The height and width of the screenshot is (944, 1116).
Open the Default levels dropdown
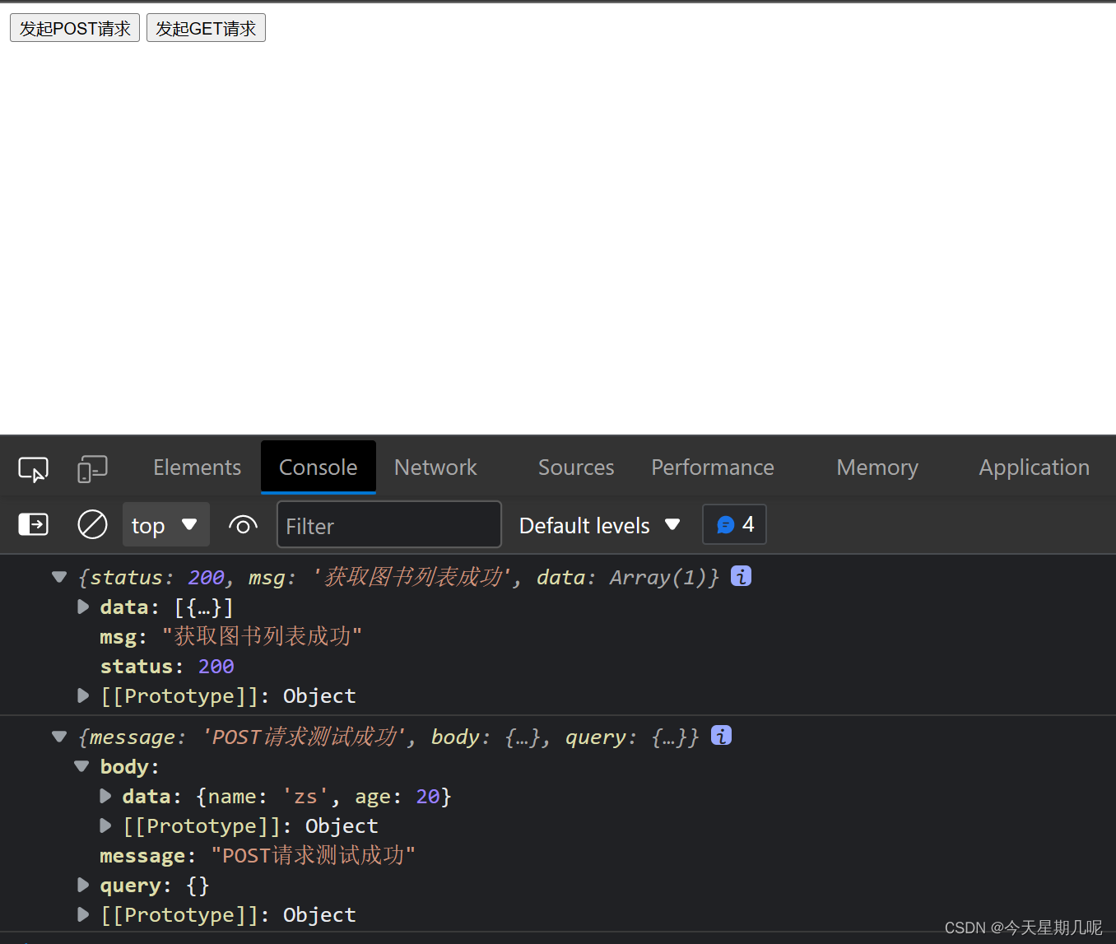(x=599, y=525)
